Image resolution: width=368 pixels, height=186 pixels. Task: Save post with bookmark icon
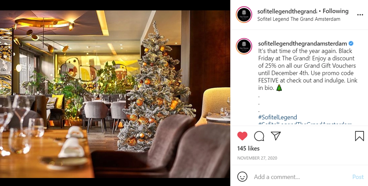click(x=359, y=136)
